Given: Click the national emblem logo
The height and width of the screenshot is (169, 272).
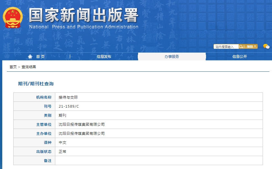Looking at the screenshot, I should [13, 18].
